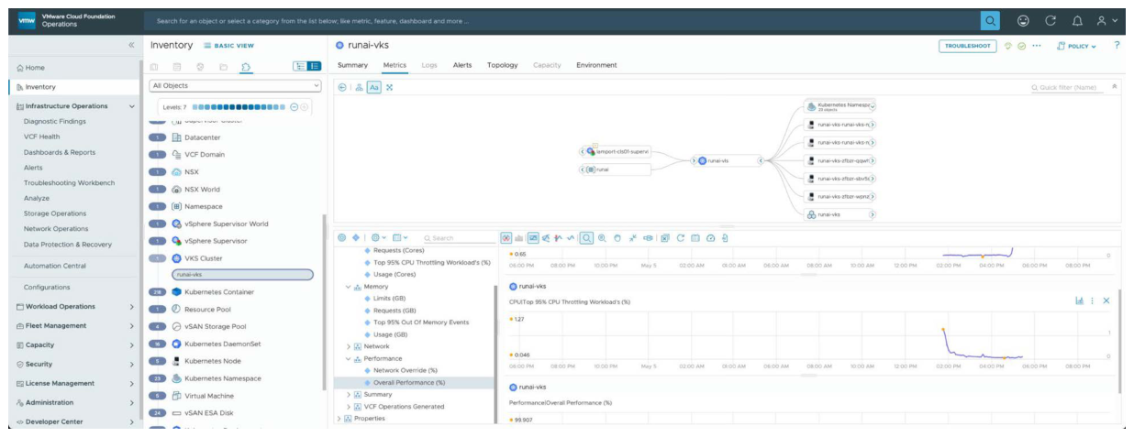Switch to BASIC VIEW in Inventory
Image resolution: width=1134 pixels, height=437 pixels.
(228, 46)
